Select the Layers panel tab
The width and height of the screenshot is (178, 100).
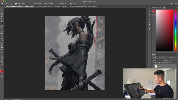154,54
